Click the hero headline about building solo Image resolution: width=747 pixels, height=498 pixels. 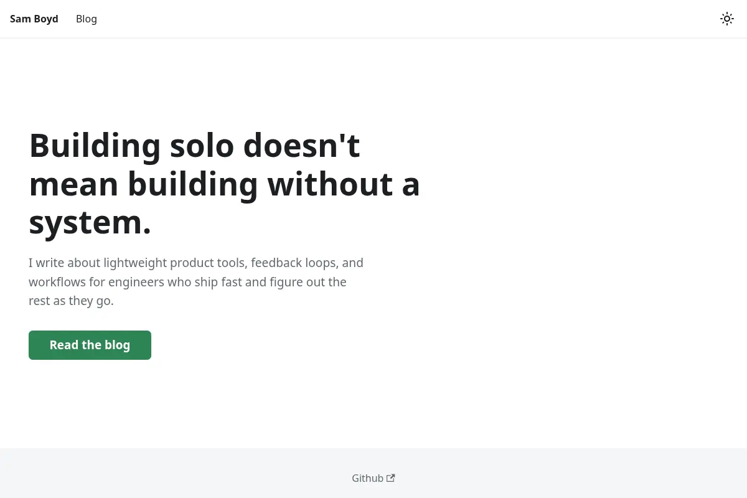click(225, 184)
